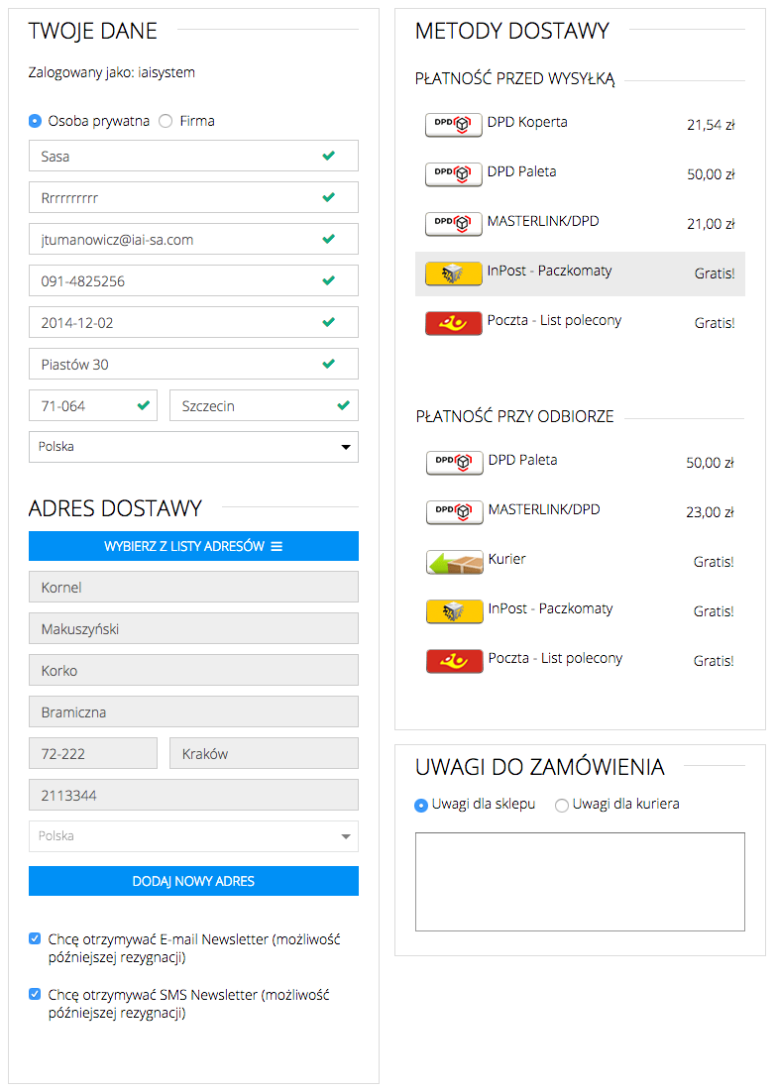776x1092 pixels.
Task: Select the Uwagi dla kuriera radio option
Action: (562, 806)
